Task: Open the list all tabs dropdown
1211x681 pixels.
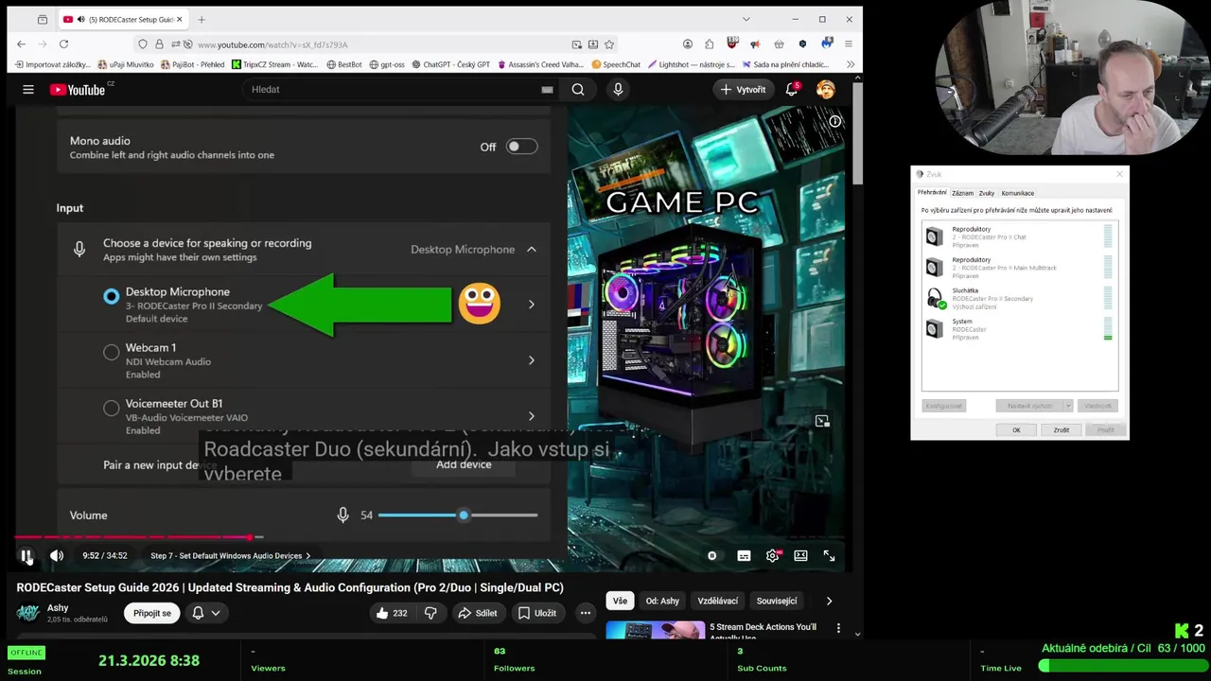Action: 746,20
